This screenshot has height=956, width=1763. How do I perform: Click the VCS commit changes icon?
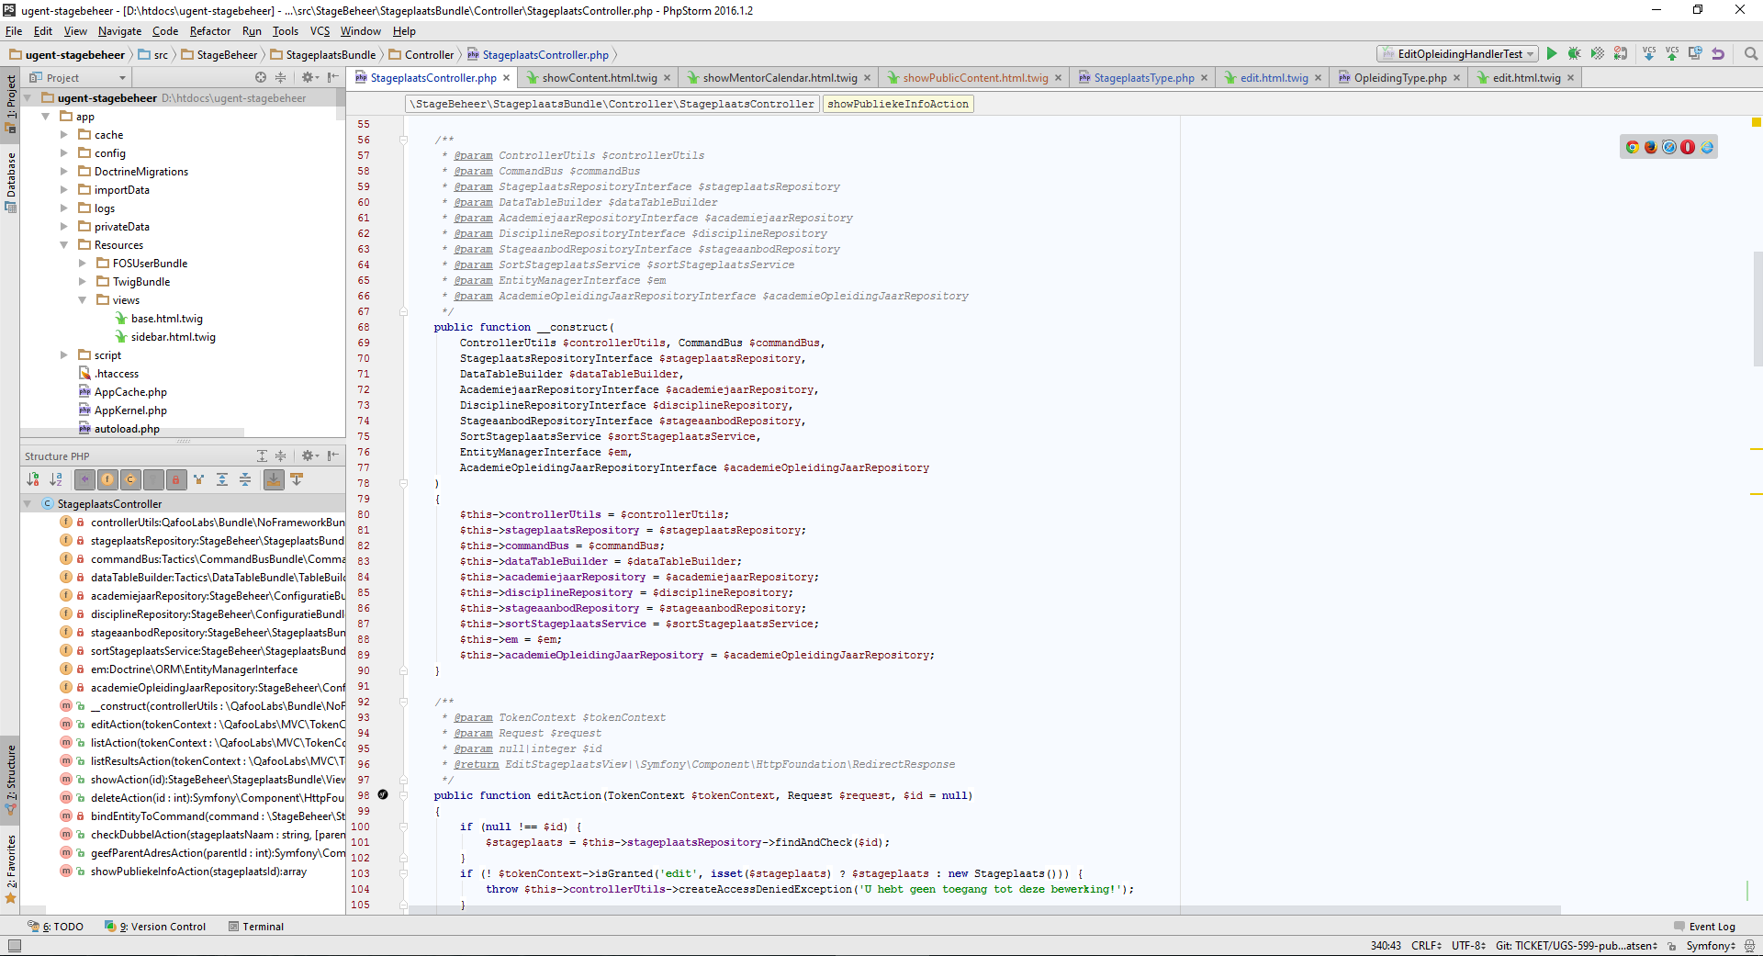pyautogui.click(x=1672, y=54)
